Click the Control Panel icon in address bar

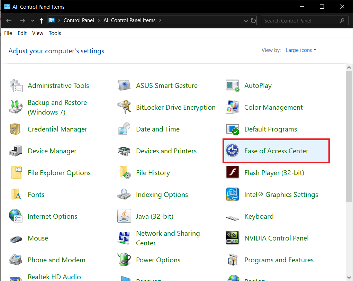click(52, 20)
